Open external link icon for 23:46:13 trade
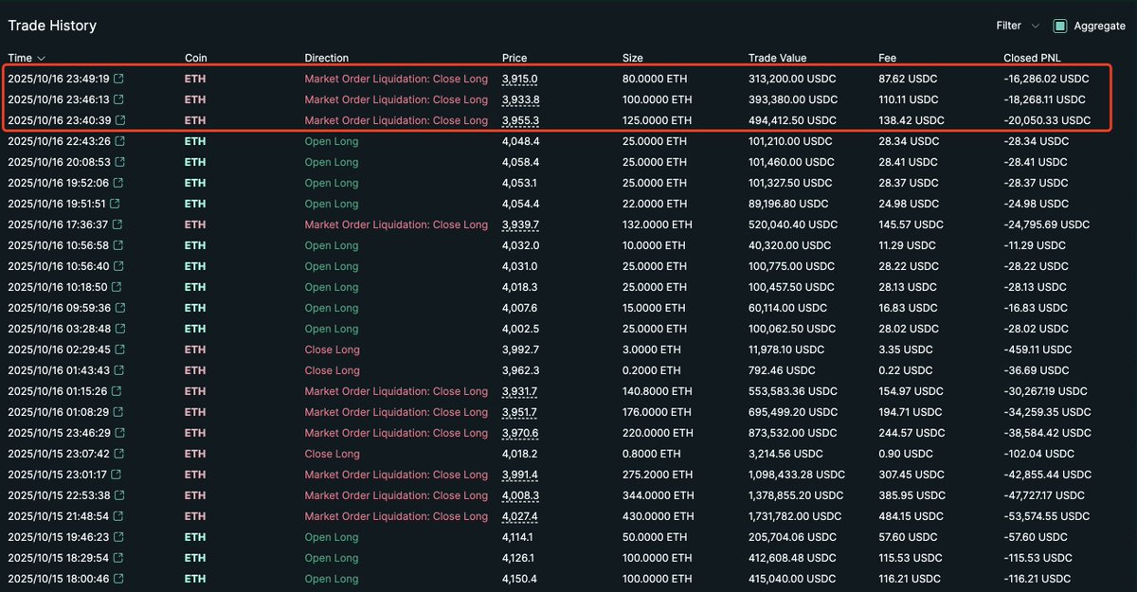The width and height of the screenshot is (1137, 592). coord(118,99)
